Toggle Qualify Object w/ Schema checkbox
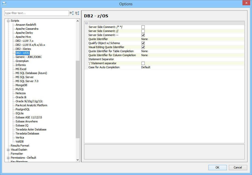The height and width of the screenshot is (175, 252). pos(143,43)
